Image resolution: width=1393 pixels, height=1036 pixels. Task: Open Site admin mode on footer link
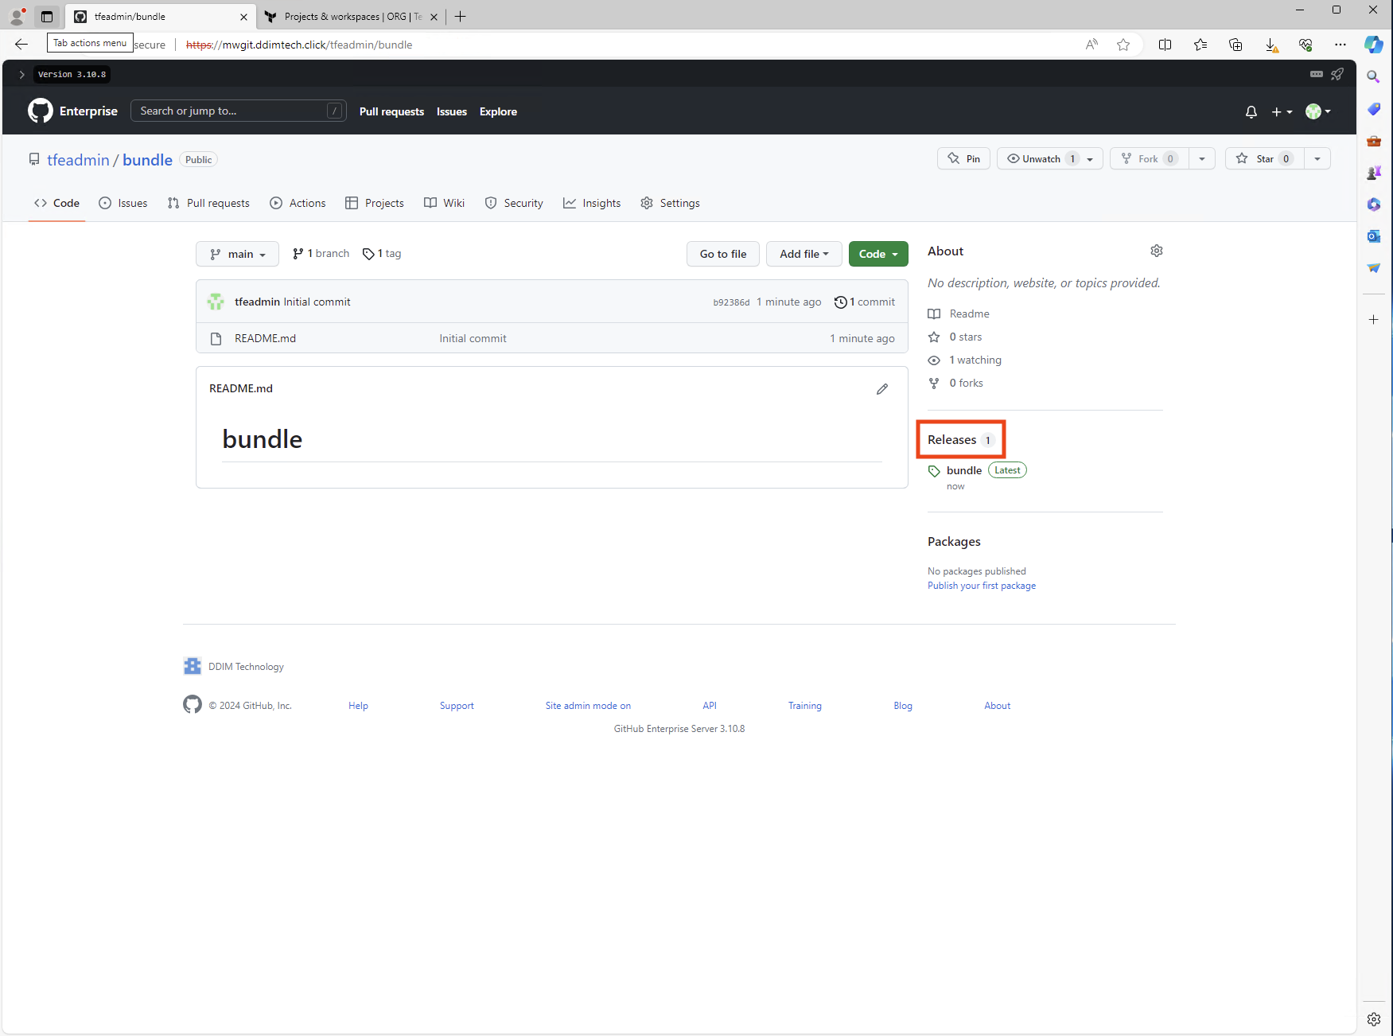pyautogui.click(x=588, y=706)
